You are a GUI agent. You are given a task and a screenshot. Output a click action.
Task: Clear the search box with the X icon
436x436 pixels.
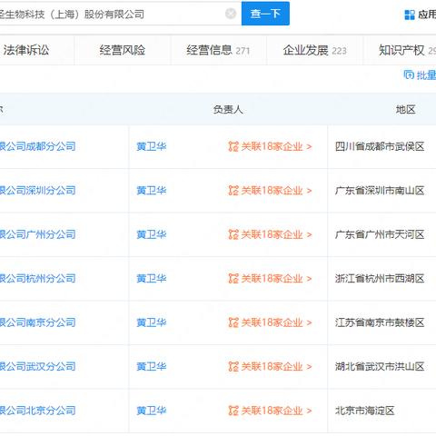[x=231, y=14]
